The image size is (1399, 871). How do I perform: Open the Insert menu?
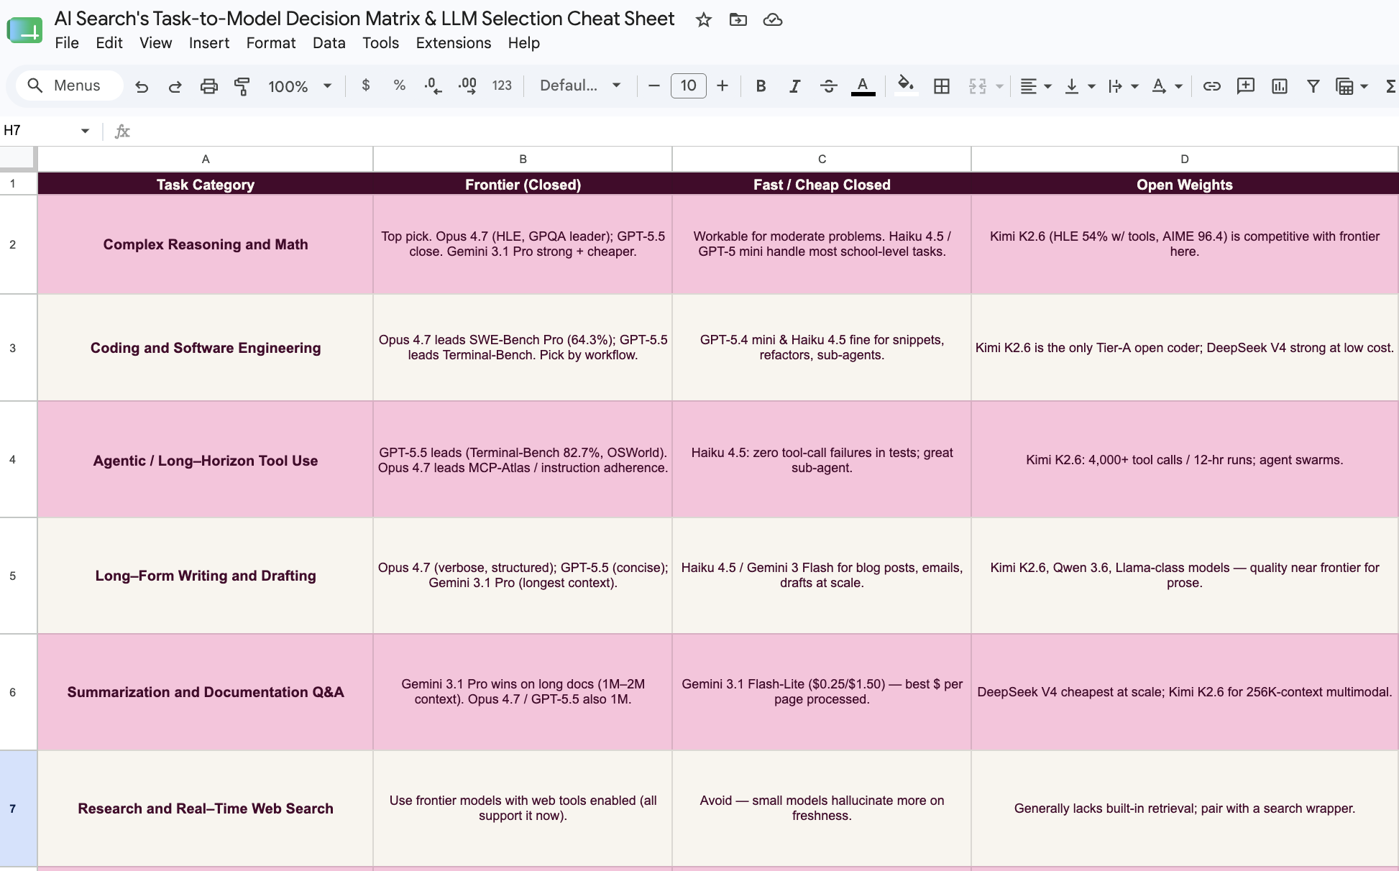(x=209, y=43)
